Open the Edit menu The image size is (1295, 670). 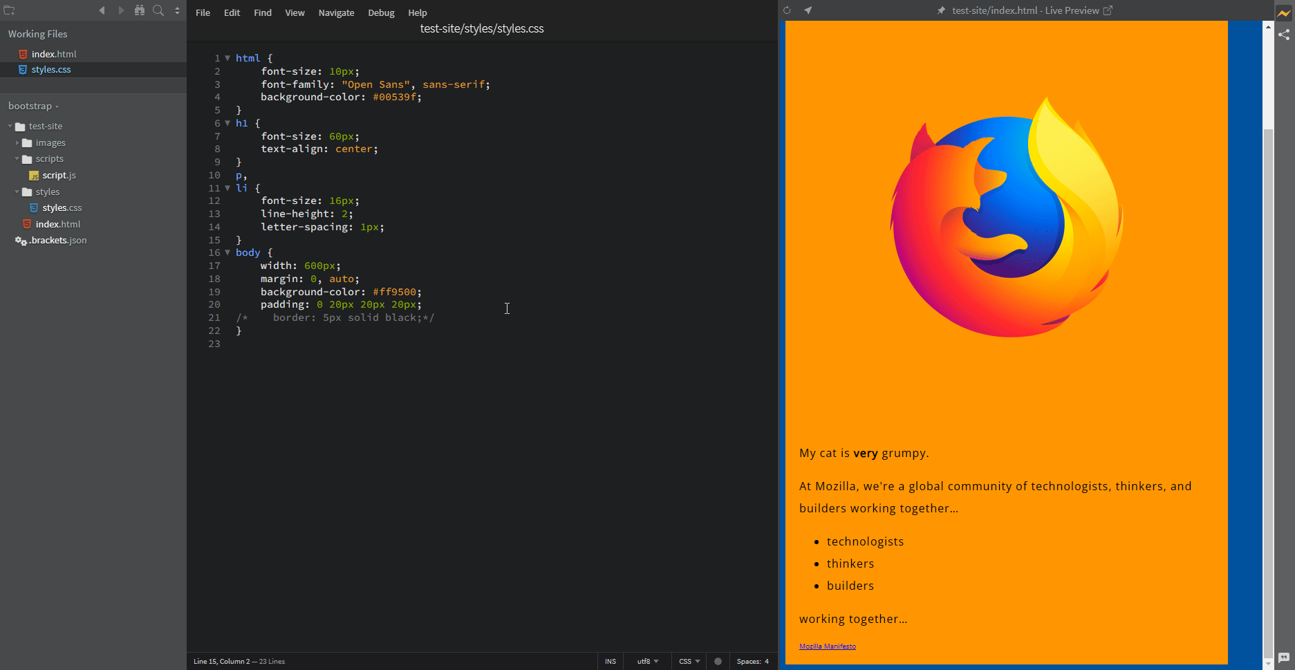pyautogui.click(x=232, y=12)
